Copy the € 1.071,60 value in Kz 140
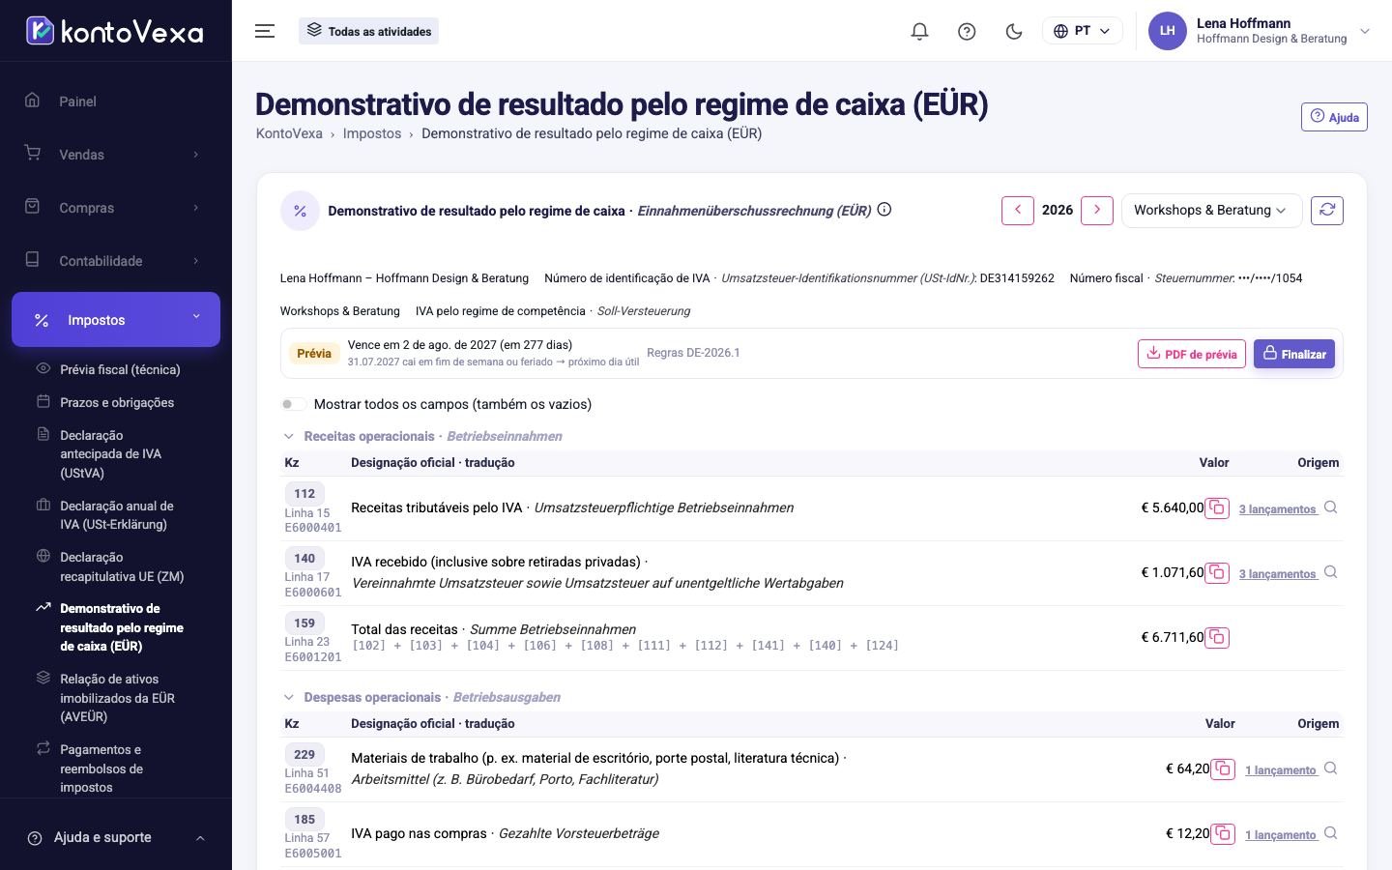 pos(1217,572)
